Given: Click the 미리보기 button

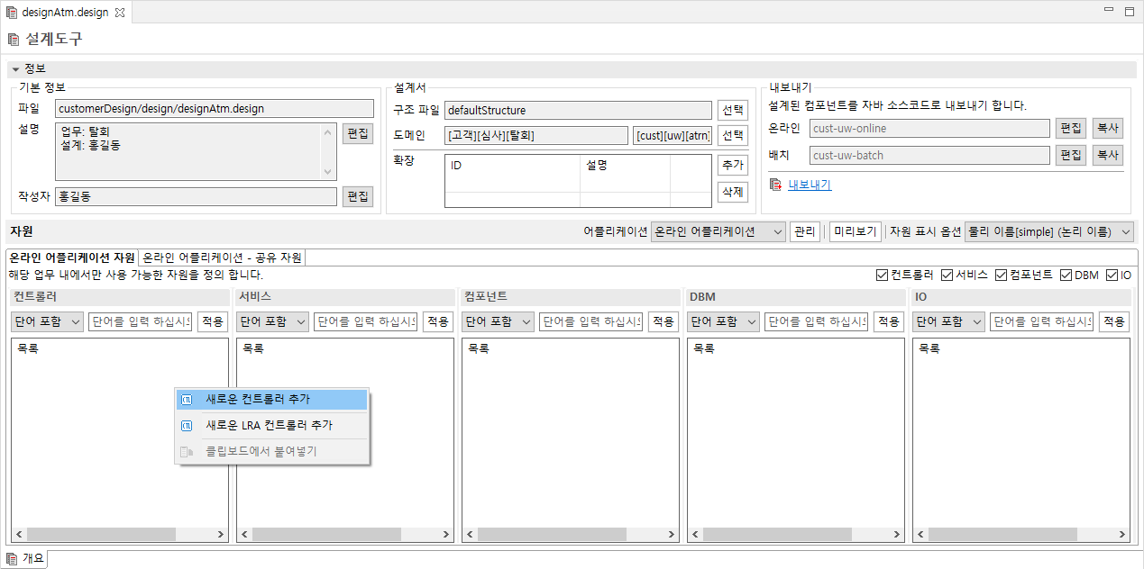Looking at the screenshot, I should [855, 231].
